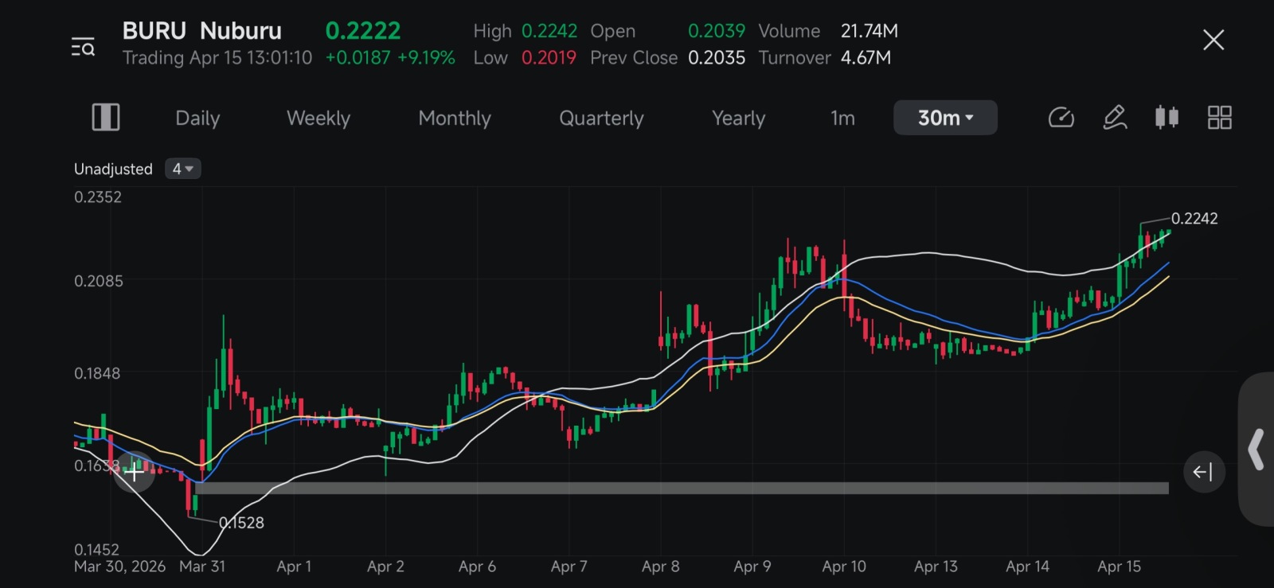
Task: Activate the drawing pencil tool
Action: pyautogui.click(x=1115, y=118)
